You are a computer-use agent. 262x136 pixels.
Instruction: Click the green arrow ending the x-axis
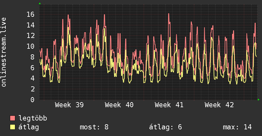259,100
